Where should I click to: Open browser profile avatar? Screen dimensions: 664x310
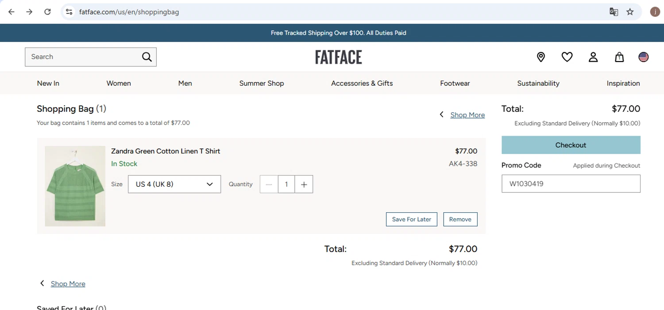(x=655, y=12)
